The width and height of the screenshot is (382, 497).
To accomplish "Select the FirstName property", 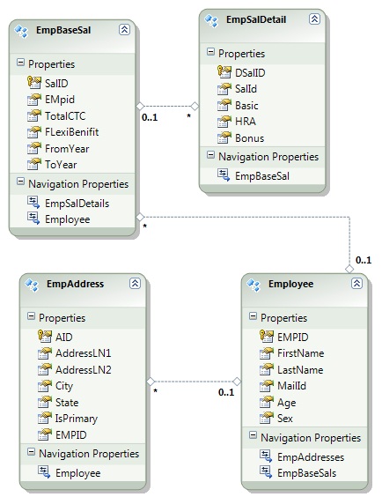I will click(301, 353).
